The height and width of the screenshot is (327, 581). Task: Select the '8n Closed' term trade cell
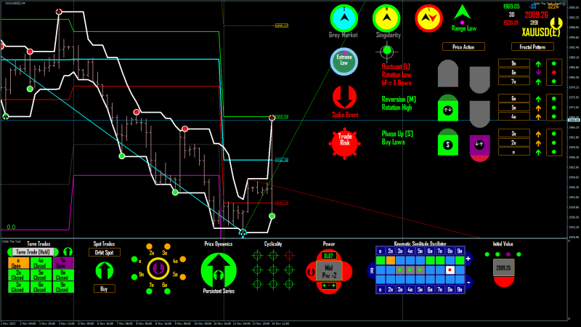coord(63,275)
